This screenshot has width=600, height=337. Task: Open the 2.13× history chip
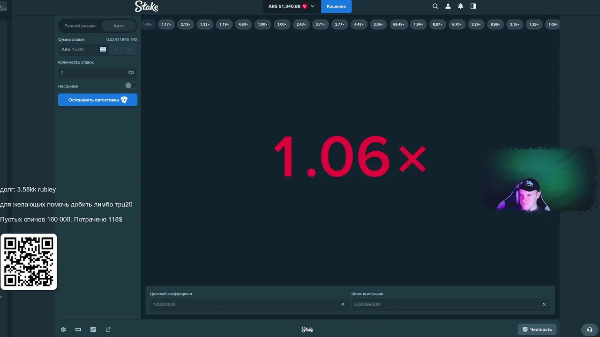[186, 24]
